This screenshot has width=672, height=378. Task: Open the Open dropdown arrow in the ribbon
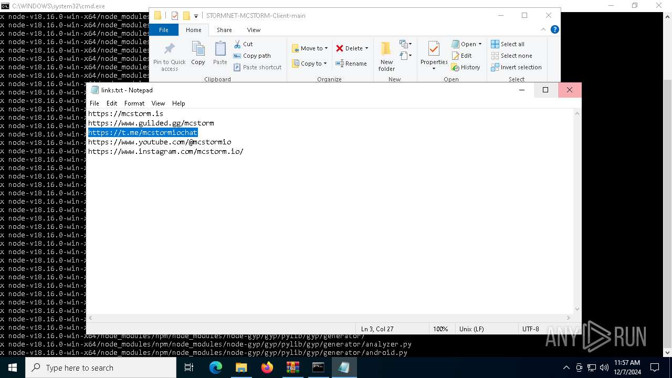coord(480,44)
